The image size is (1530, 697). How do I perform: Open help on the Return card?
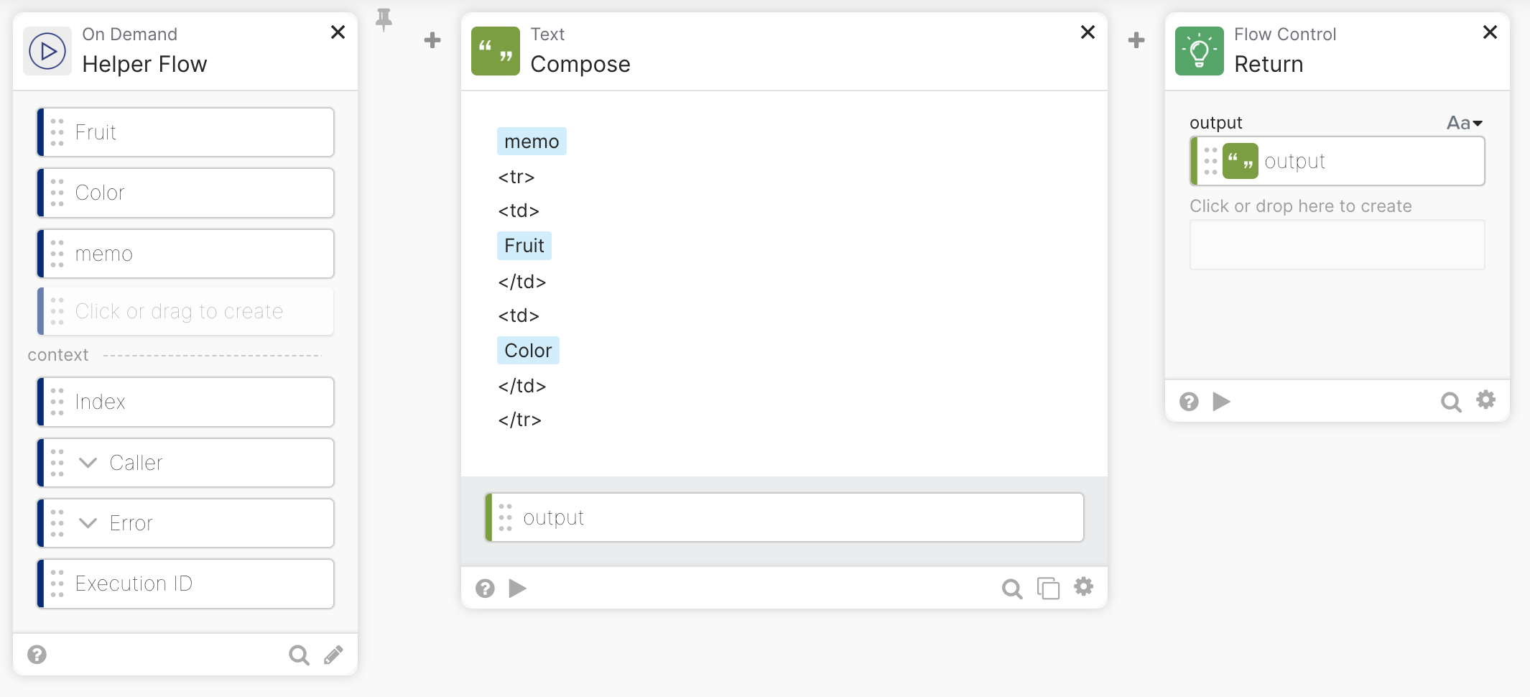[x=1189, y=402]
